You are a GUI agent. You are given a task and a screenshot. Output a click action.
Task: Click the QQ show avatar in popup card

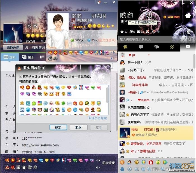point(58,31)
